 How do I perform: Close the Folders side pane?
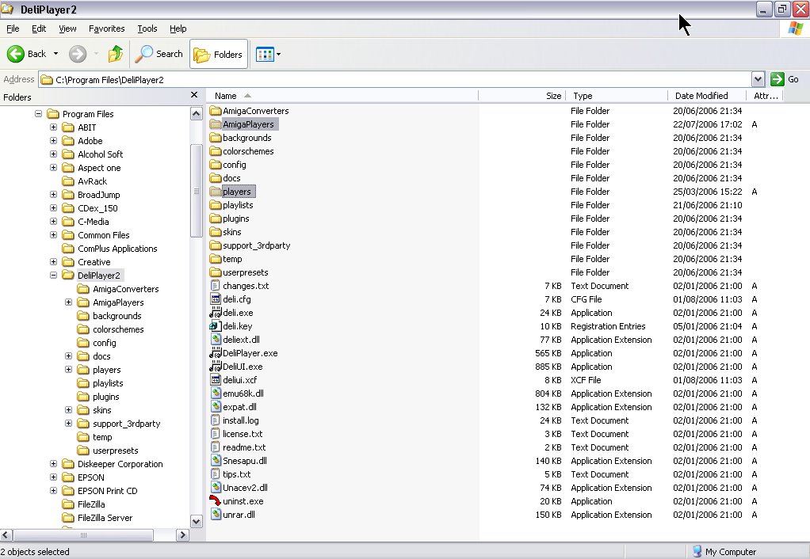(x=194, y=95)
